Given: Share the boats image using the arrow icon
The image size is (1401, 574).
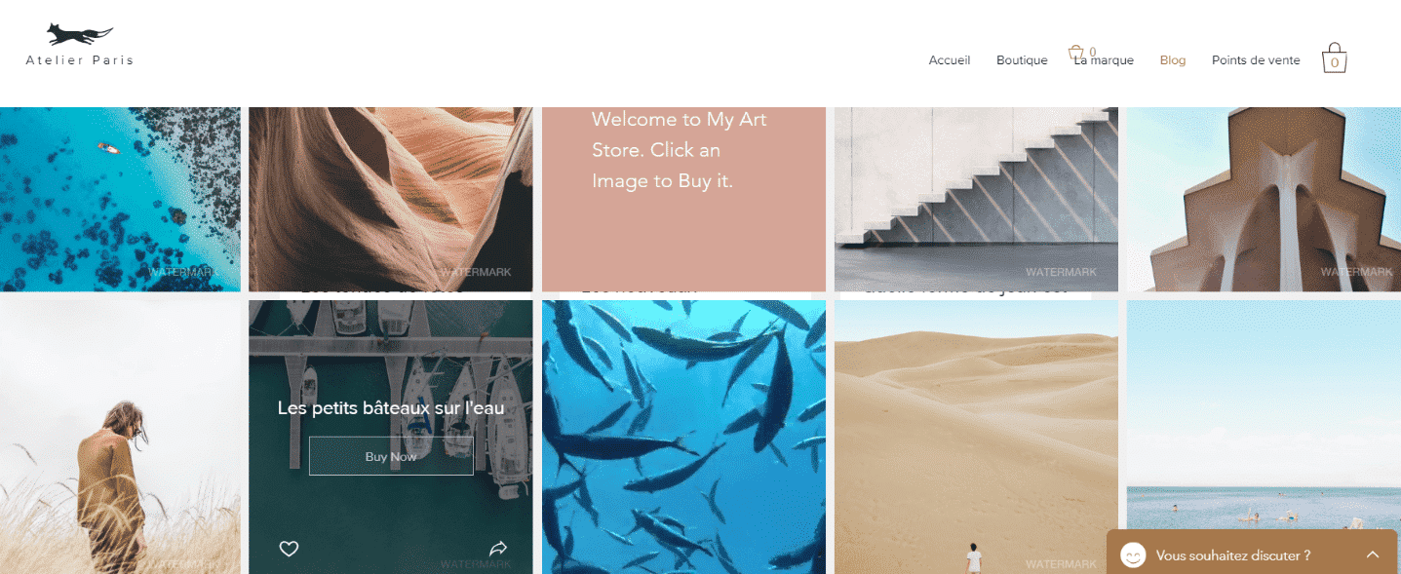Looking at the screenshot, I should pyautogui.click(x=498, y=549).
